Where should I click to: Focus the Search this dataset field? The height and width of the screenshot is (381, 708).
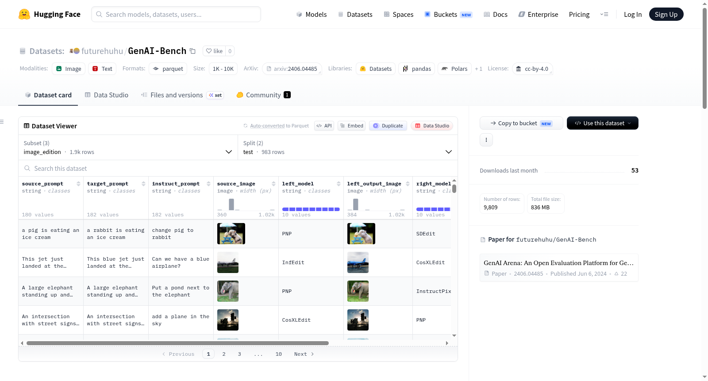coord(238,169)
